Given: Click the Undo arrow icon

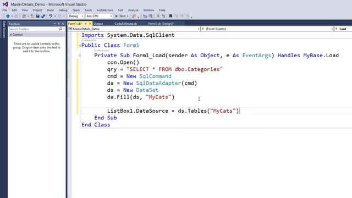Looking at the screenshot, I should [51, 16].
